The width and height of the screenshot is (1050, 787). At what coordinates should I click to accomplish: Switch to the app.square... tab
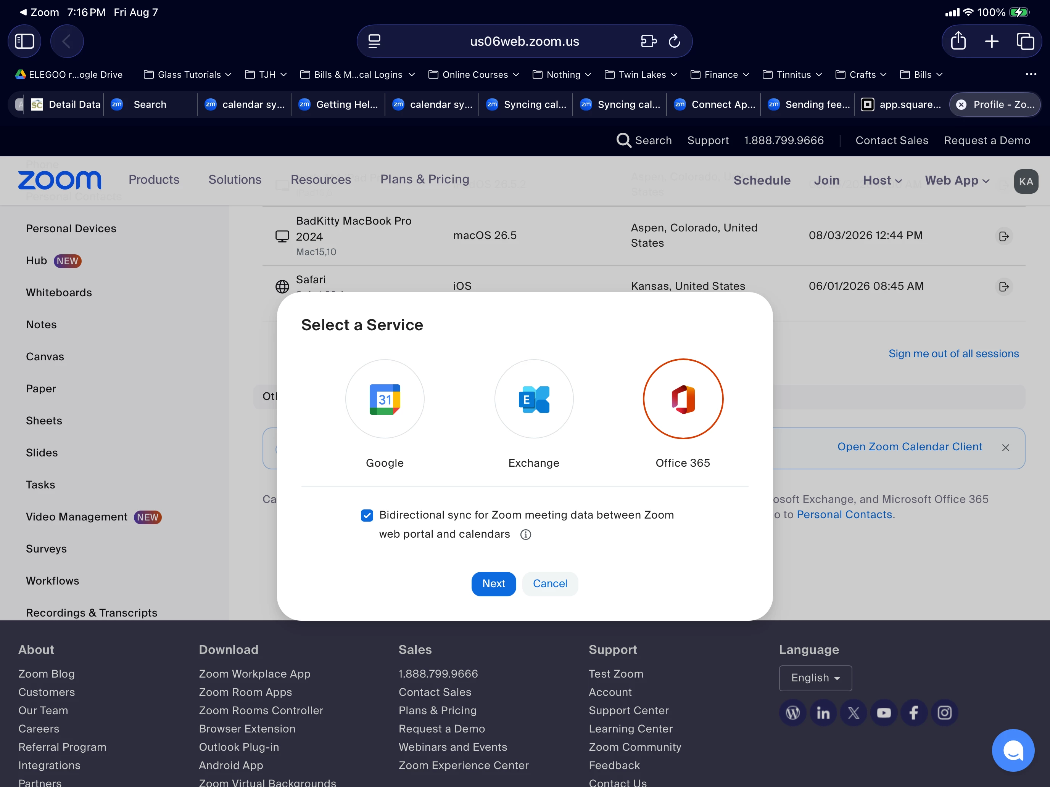[902, 104]
